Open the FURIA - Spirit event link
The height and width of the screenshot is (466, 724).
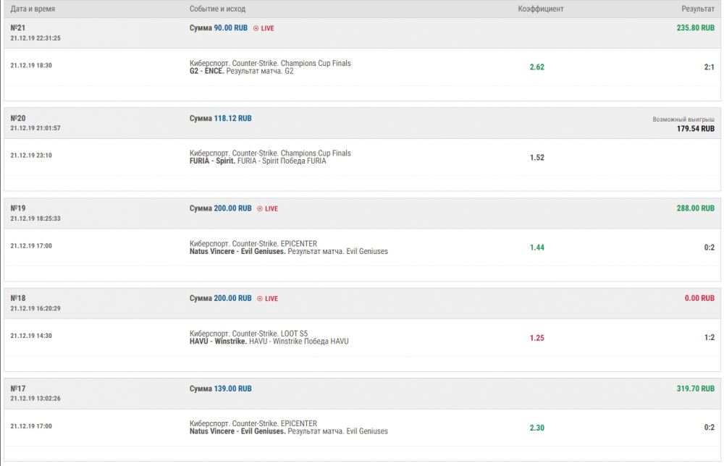coord(215,161)
